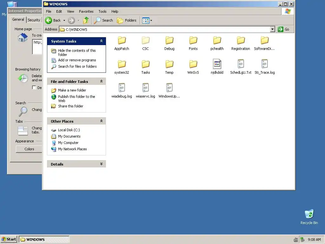Click the WINDOWS taskbar button
This screenshot has height=244, width=325.
[x=44, y=239]
